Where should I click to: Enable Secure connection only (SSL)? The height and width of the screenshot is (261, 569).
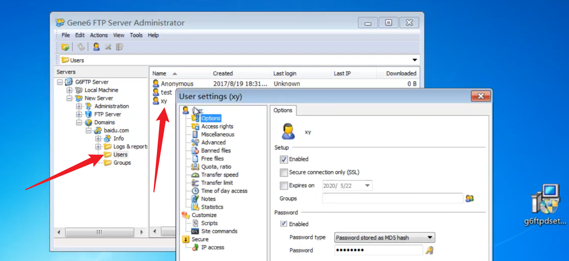tap(284, 173)
